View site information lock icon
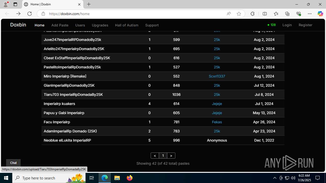This screenshot has height=183, width=326. tap(43, 14)
